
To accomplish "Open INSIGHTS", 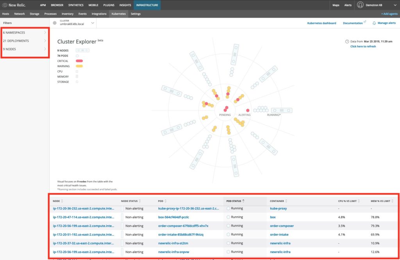I will pos(125,5).
